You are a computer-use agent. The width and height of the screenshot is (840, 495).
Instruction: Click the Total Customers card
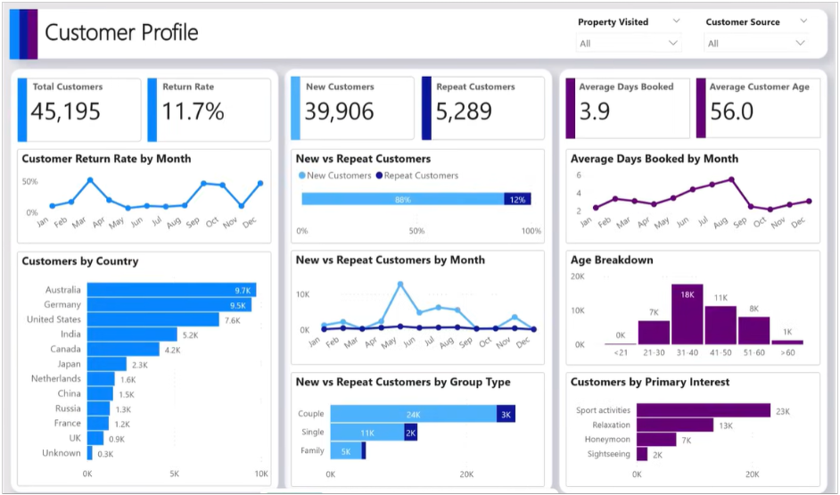80,109
